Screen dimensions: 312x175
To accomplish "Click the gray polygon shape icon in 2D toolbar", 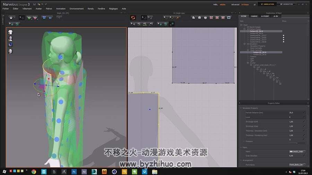I will coord(193,18).
